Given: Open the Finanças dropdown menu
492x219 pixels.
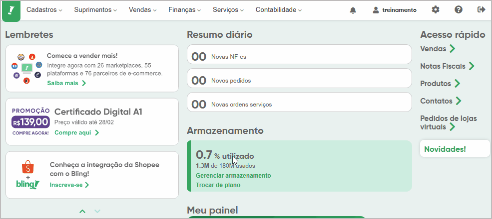Looking at the screenshot, I should 184,10.
